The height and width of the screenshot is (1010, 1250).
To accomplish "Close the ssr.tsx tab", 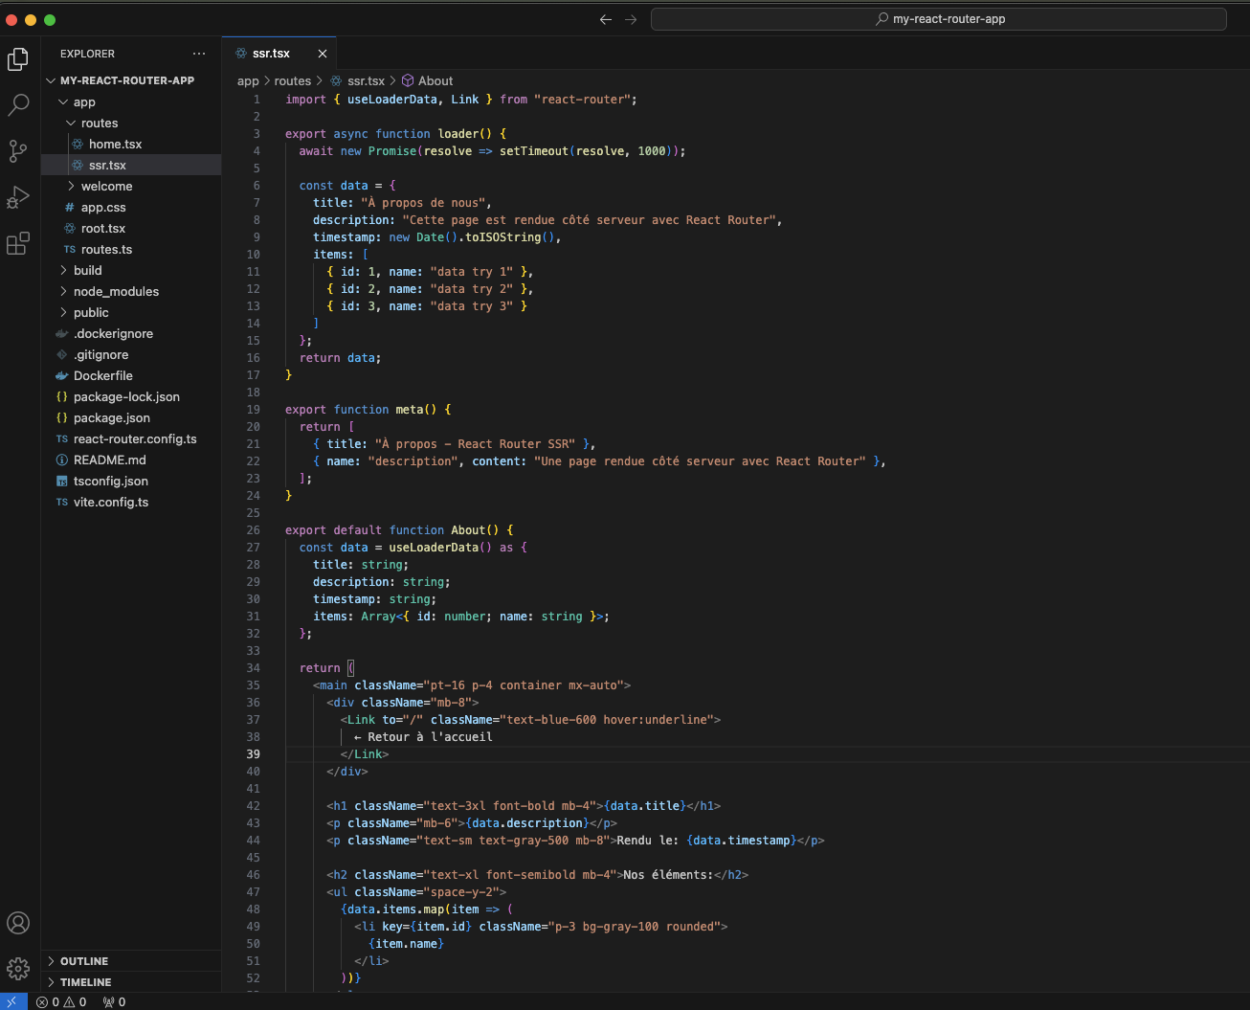I will (323, 54).
